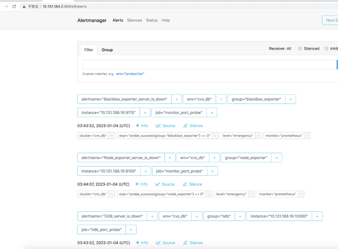Click plus beside cluster="cvs_db" in Node_exporter alert
Viewport: 338px width, 249px height.
tap(112, 194)
